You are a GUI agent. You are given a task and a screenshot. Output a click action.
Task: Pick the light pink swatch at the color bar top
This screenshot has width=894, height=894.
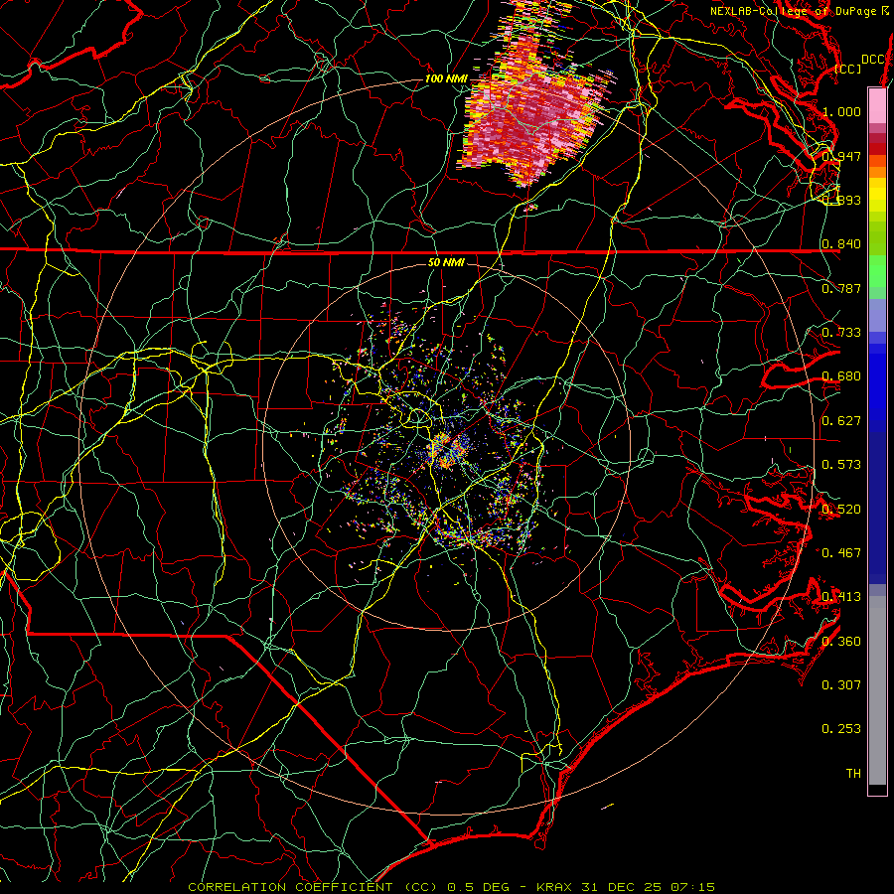(x=877, y=105)
